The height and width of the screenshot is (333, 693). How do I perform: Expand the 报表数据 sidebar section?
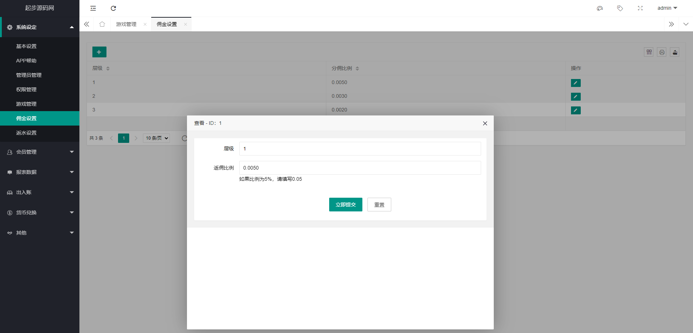point(40,172)
